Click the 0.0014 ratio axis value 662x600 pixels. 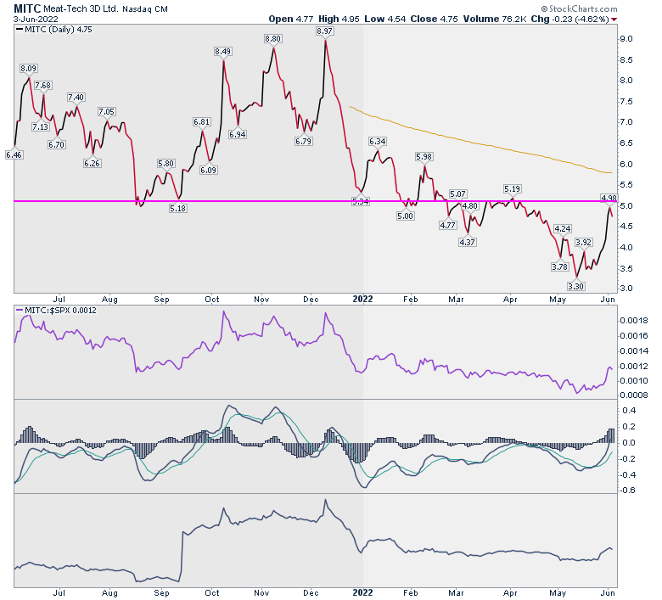coord(634,350)
